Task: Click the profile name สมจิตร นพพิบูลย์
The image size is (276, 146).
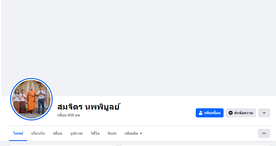Action: coord(88,107)
